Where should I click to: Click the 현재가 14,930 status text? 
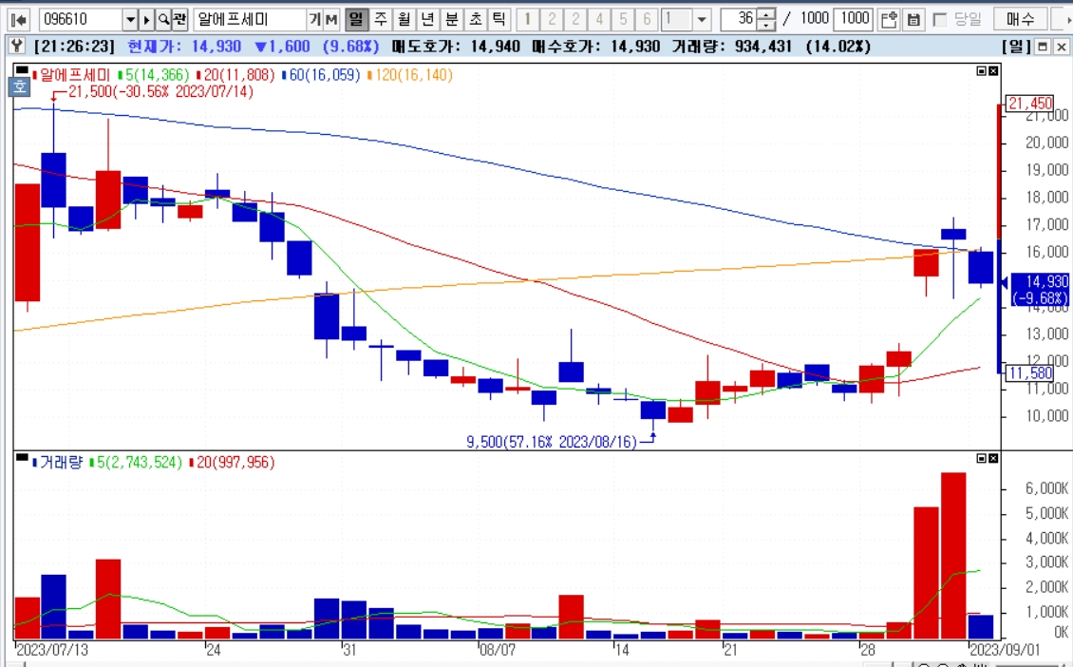184,47
